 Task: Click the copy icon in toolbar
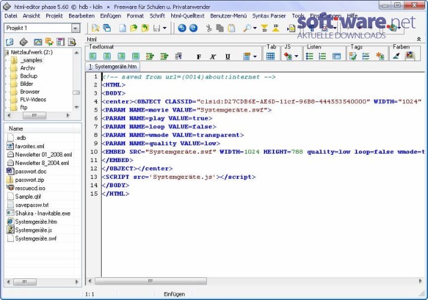220,28
